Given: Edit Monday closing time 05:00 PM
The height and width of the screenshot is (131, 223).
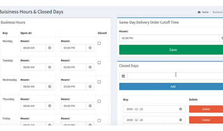Looking at the screenshot, I should coord(73,48).
